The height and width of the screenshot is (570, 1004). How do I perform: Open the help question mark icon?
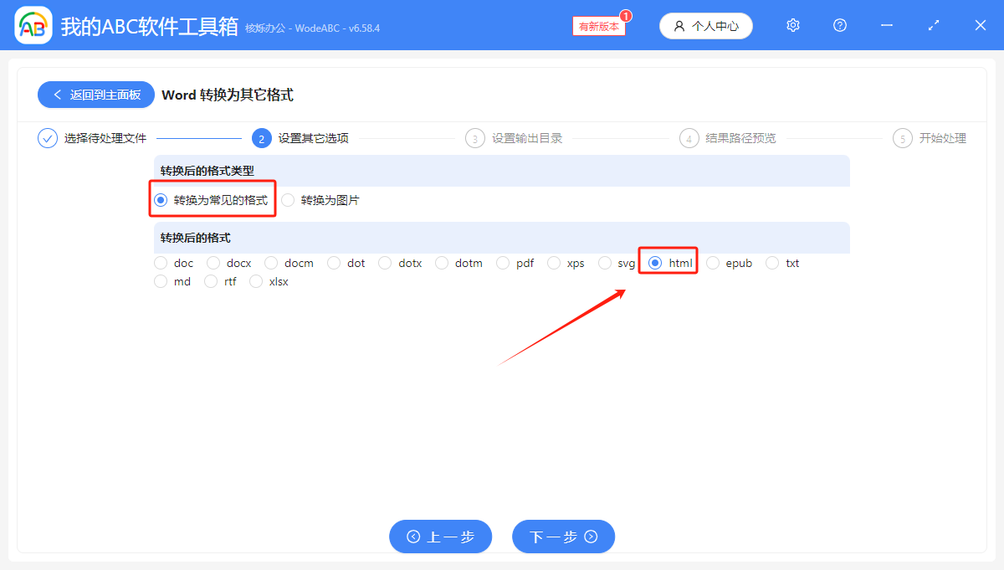839,25
